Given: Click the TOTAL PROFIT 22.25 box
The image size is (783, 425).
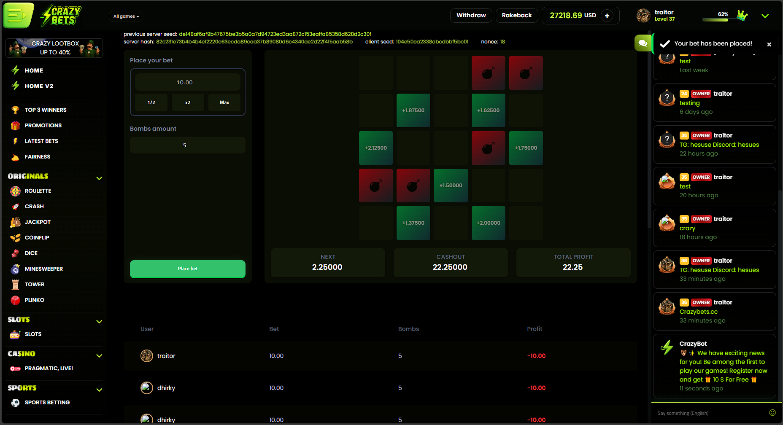Looking at the screenshot, I should click(573, 263).
